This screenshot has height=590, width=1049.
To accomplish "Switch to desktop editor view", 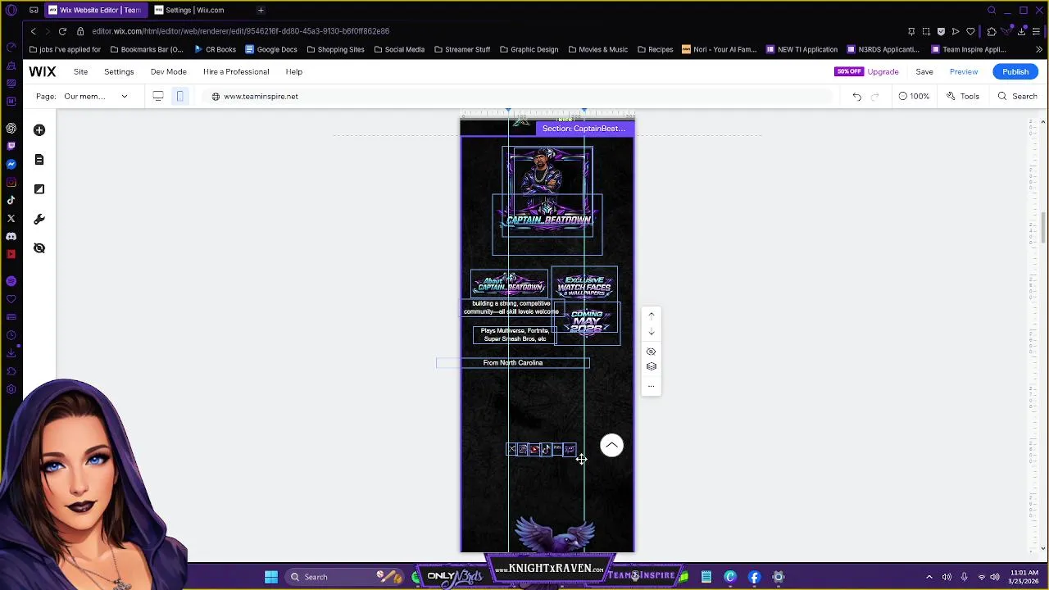I will pos(158,97).
